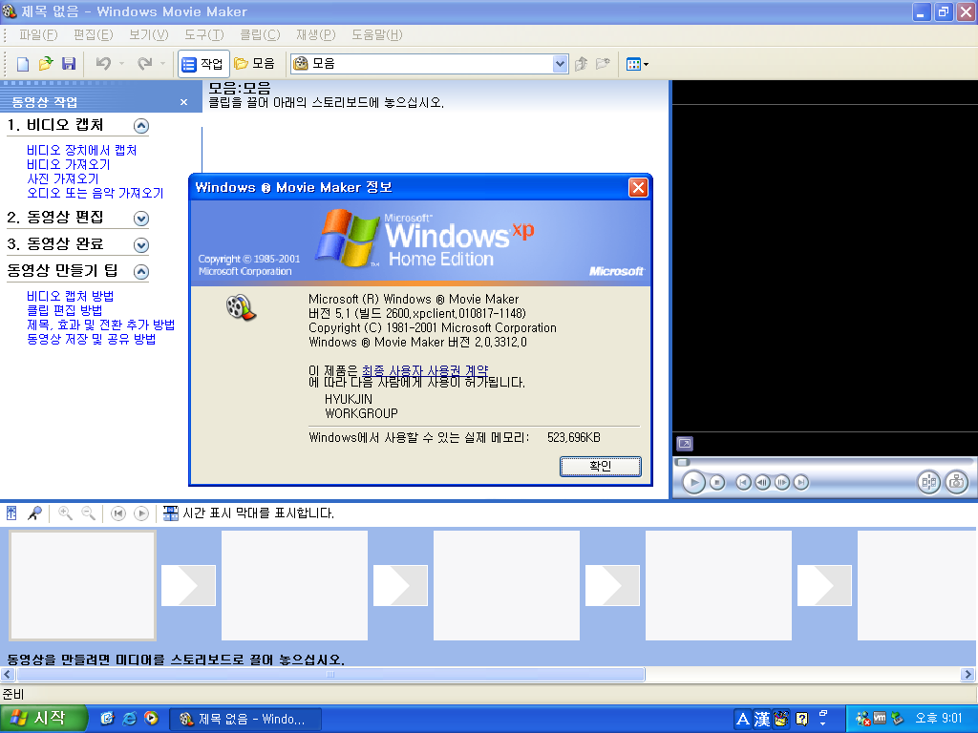Click the 확인 button in the dialog
Viewport: 978px width, 733px height.
point(600,466)
